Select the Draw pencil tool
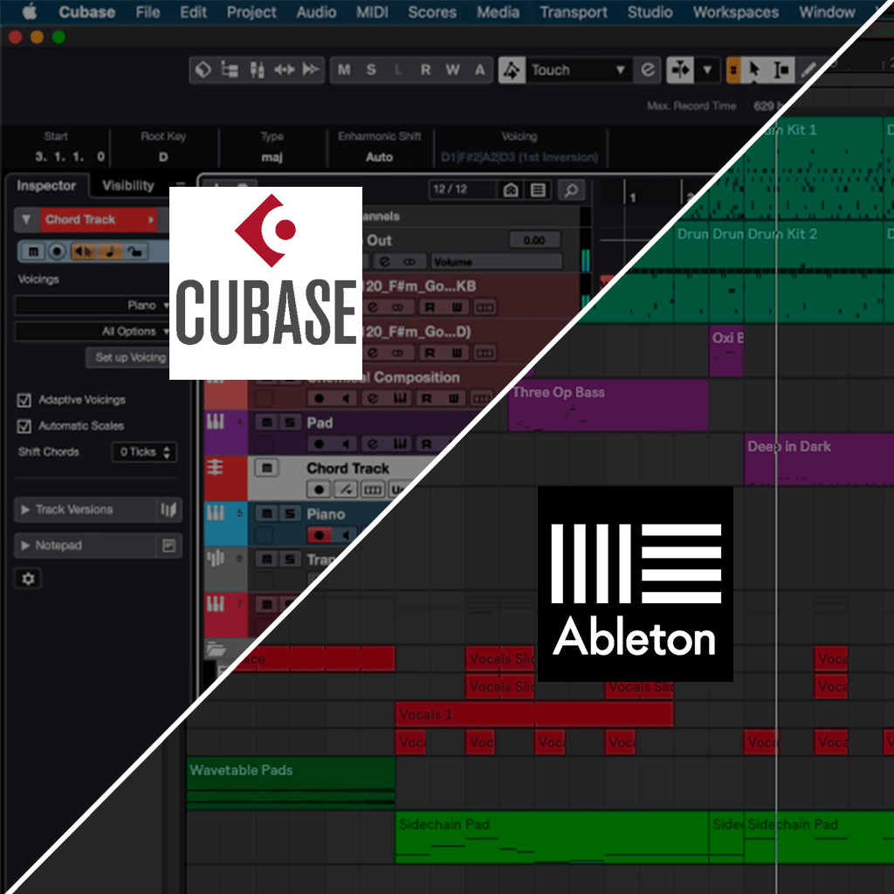This screenshot has height=894, width=894. pyautogui.click(x=808, y=70)
